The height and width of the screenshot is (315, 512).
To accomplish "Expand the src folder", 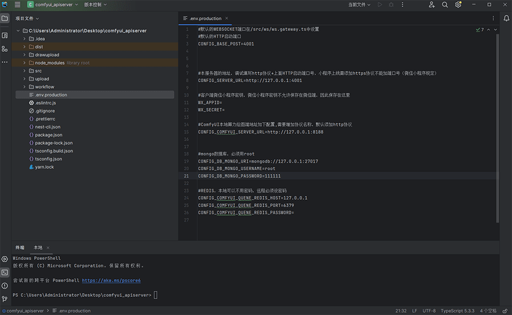I will tap(25, 71).
